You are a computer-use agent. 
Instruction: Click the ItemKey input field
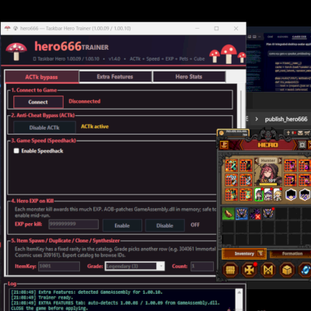point(59,267)
